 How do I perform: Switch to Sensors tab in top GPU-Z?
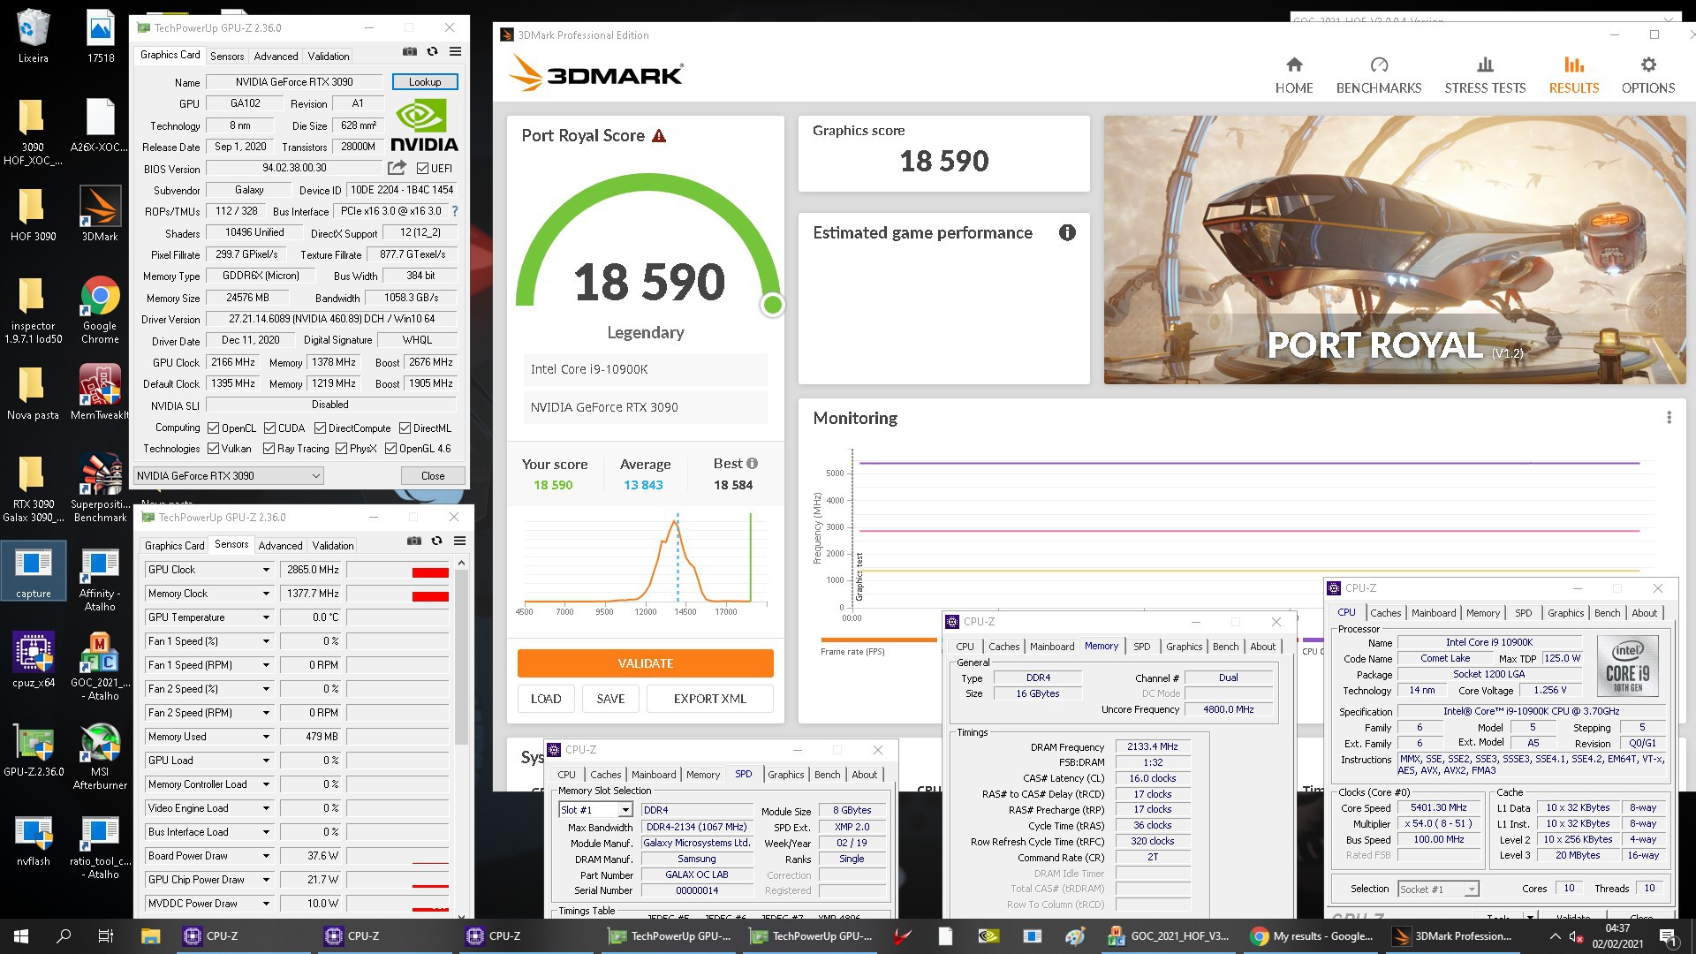pos(227,57)
